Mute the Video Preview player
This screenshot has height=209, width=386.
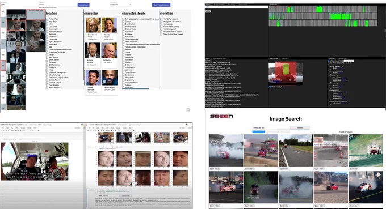pos(289,80)
